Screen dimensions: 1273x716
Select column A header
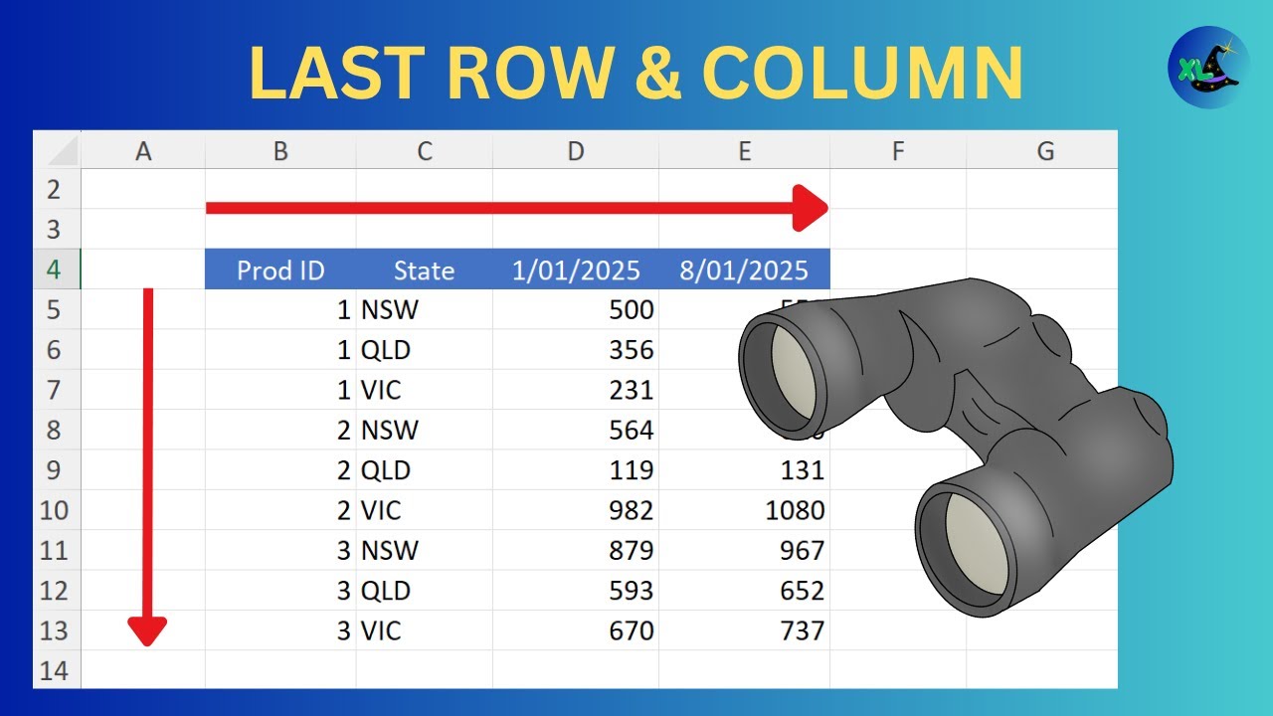tap(143, 150)
